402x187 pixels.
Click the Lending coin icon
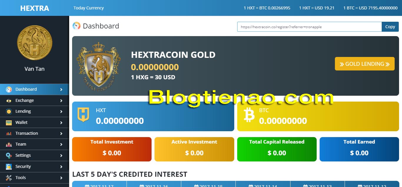(x=9, y=112)
